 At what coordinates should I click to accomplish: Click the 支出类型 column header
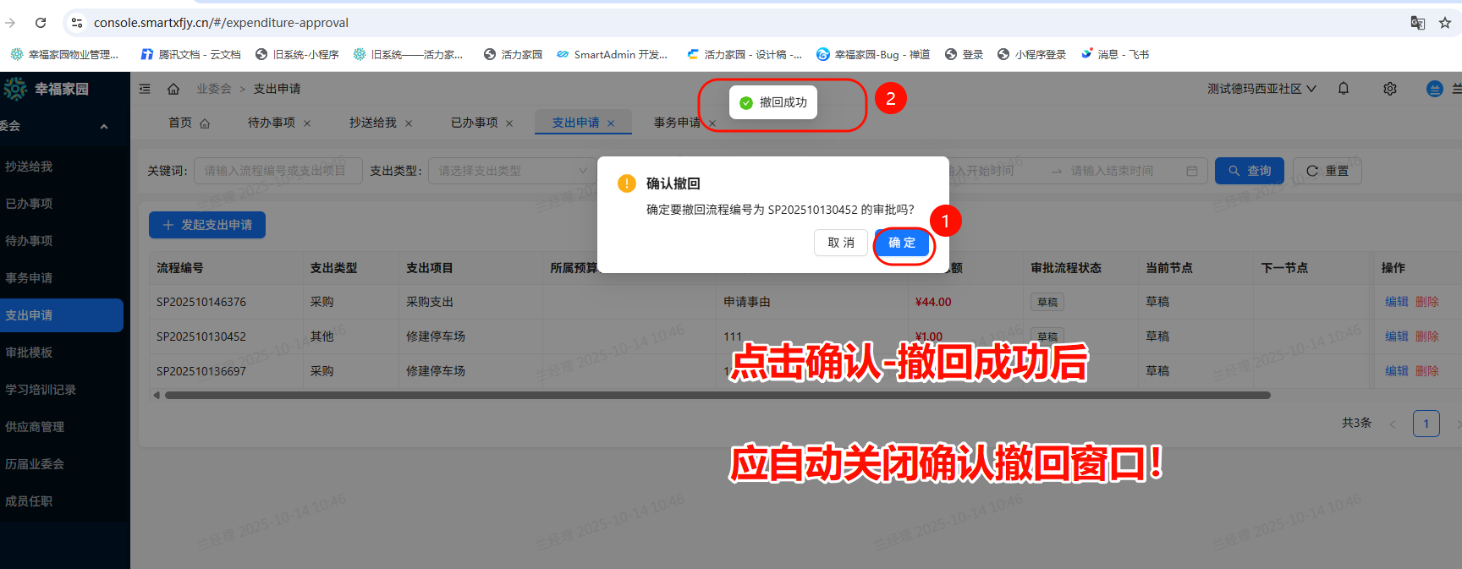click(x=333, y=268)
